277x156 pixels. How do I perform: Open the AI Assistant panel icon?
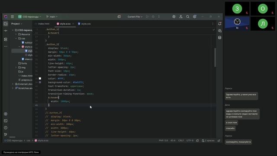pos(219,31)
